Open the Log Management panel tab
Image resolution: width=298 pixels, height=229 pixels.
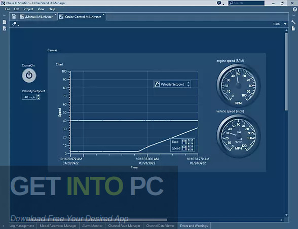pos(21,226)
